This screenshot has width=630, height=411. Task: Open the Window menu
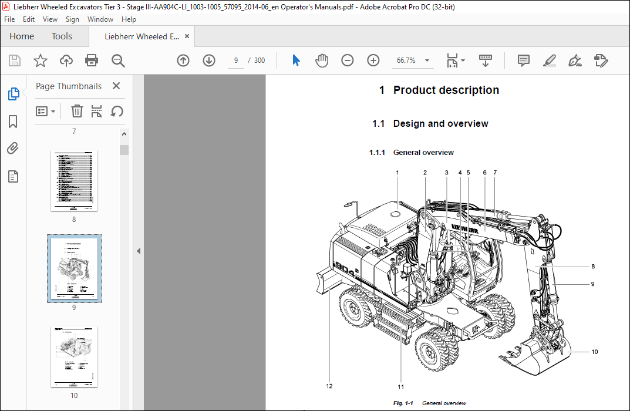click(100, 19)
